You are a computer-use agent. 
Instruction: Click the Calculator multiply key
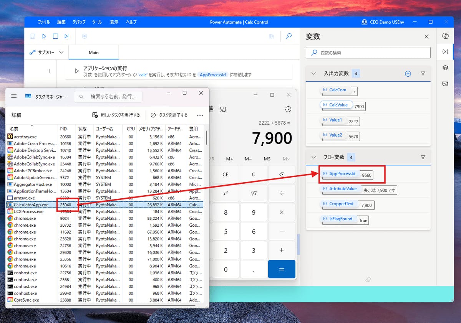pos(282,213)
